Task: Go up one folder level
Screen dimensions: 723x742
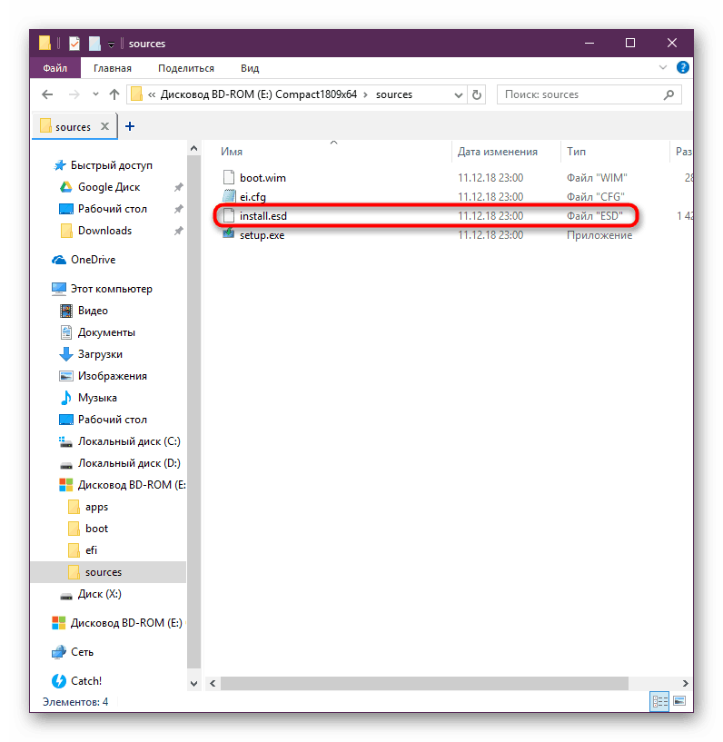Action: click(114, 94)
